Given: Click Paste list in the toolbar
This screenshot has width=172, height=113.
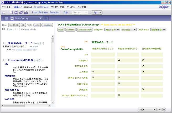Looking at the screenshot, I should point(54,12).
